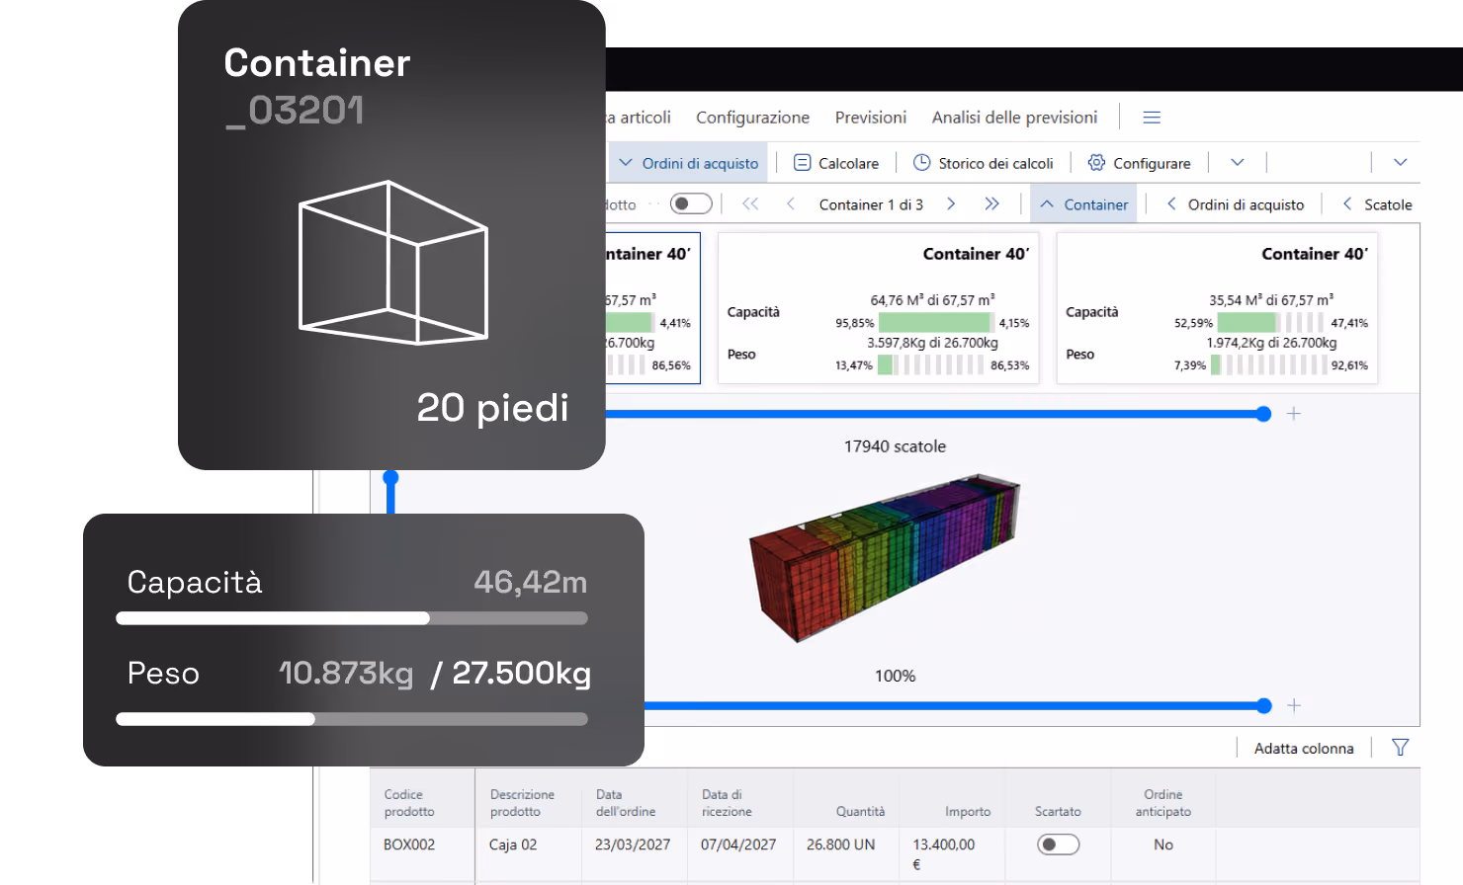Click the Peso progress bar in overlay
This screenshot has width=1463, height=885.
[352, 719]
